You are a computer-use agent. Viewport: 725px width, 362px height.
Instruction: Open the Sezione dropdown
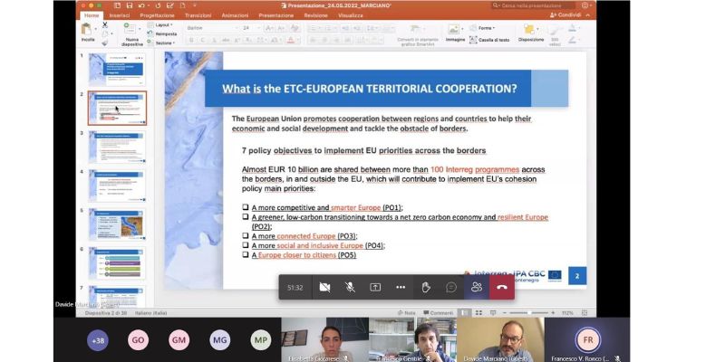162,43
